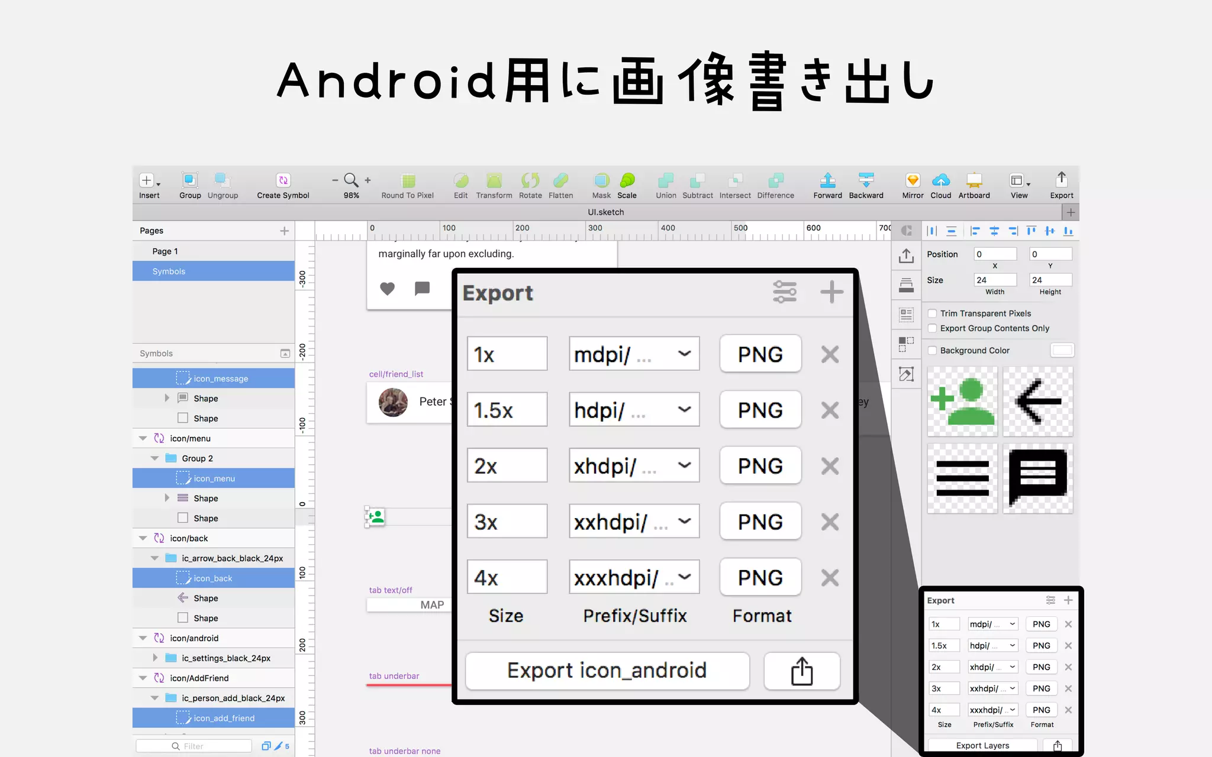1212x757 pixels.
Task: Click PNG format button for 1x row
Action: coord(760,354)
